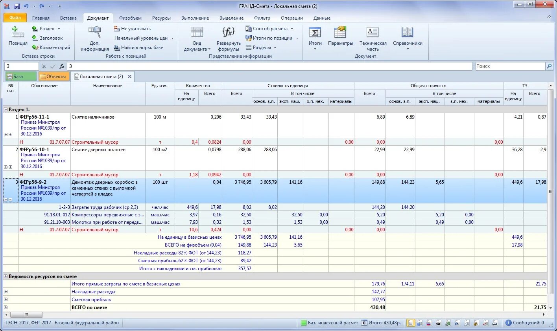557x331 pixels.
Task: Undo the last action with the undo arrow
Action: pyautogui.click(x=26, y=6)
